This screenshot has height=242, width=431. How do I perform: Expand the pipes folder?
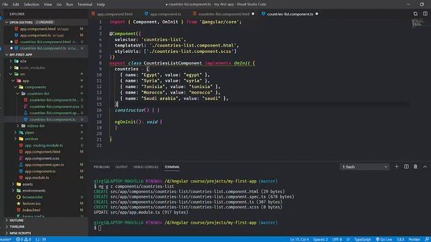[15, 132]
